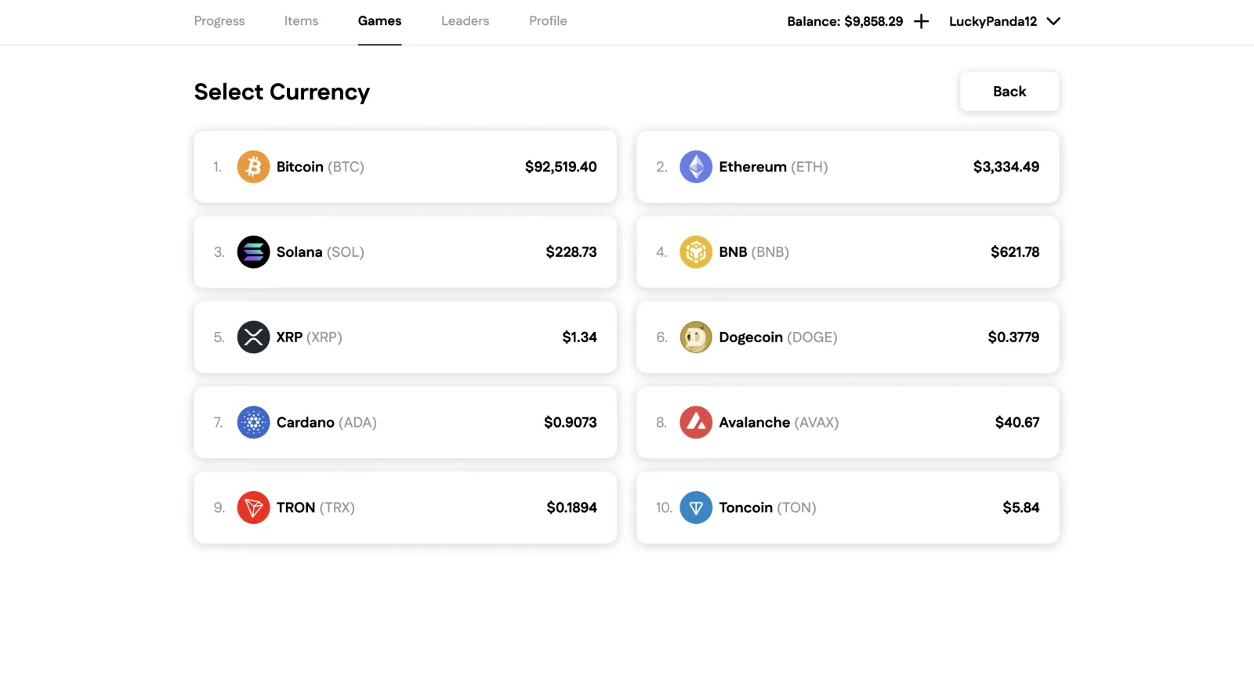
Task: Select the Games tab
Action: tap(380, 21)
